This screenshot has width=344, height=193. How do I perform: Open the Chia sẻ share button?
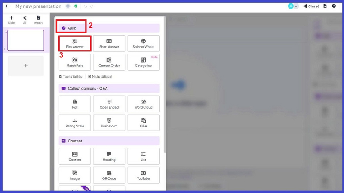coord(311,6)
